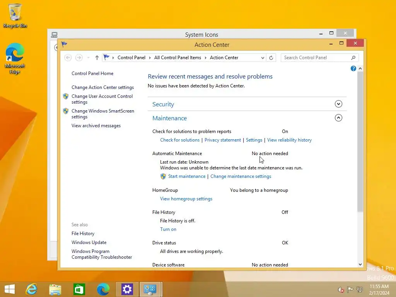Open Windows Program Compatibility Troubleshooter
Viewport: 396px width, 297px height.
tap(102, 254)
